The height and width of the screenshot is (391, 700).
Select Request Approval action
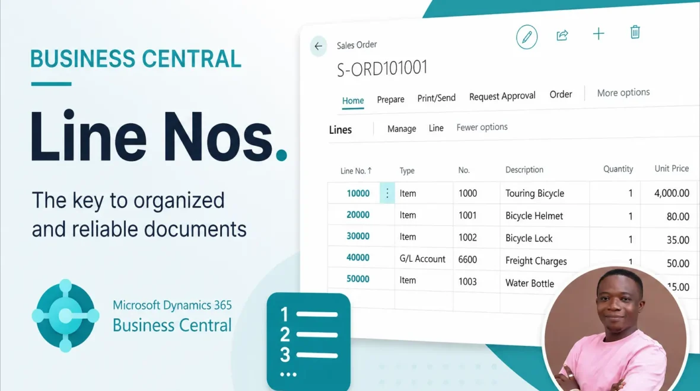pyautogui.click(x=502, y=97)
